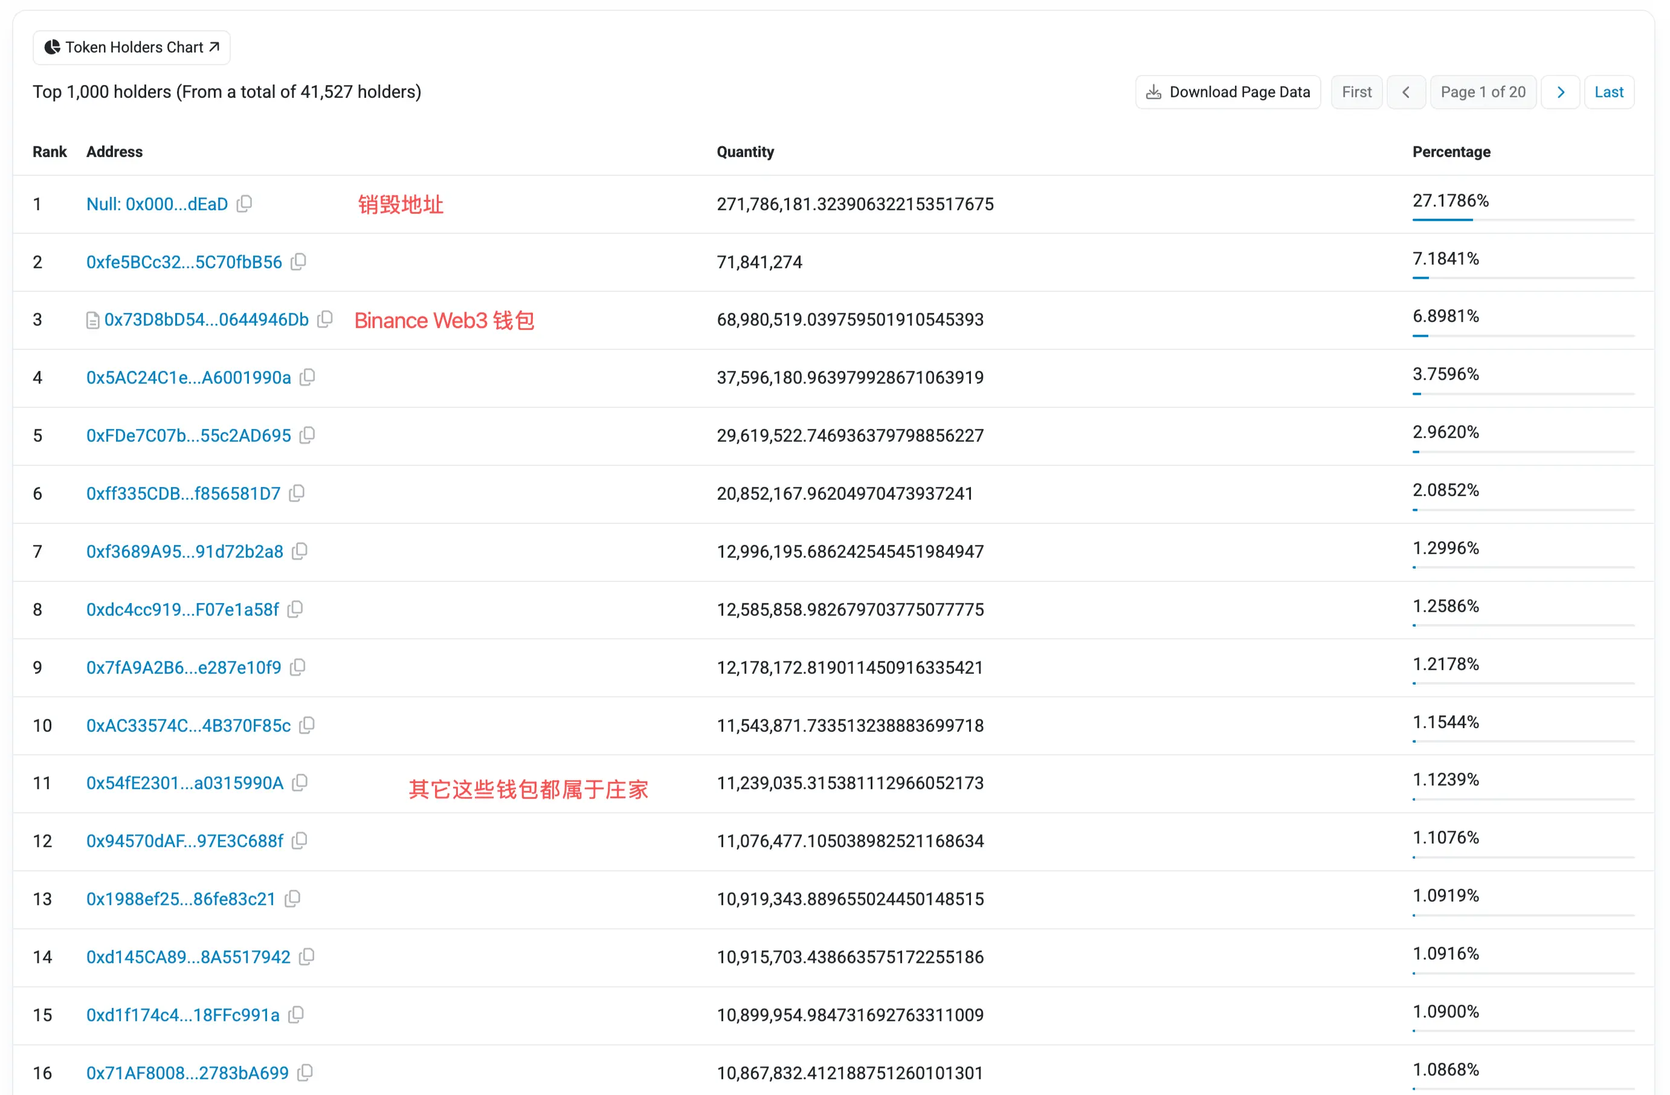Image resolution: width=1670 pixels, height=1095 pixels.
Task: Open holder 0x54fE2301...a0315990A
Action: click(184, 783)
